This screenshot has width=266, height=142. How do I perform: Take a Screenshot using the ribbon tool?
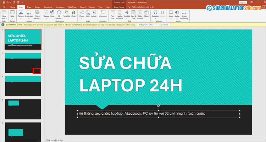29,14
